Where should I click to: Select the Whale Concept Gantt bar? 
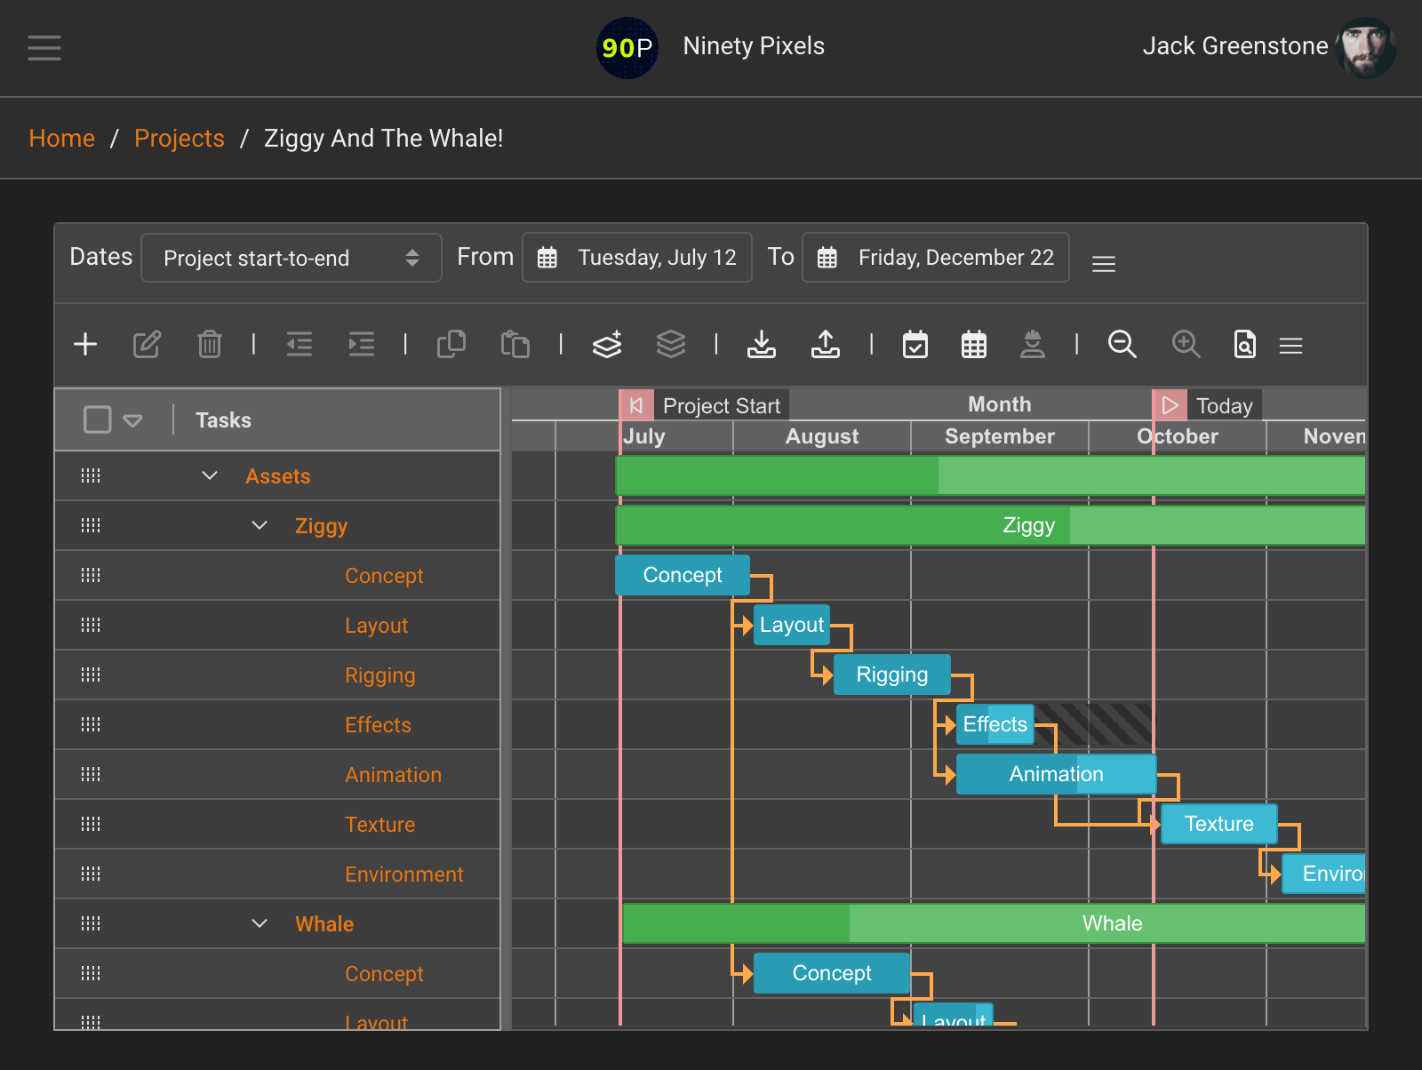[x=832, y=973]
